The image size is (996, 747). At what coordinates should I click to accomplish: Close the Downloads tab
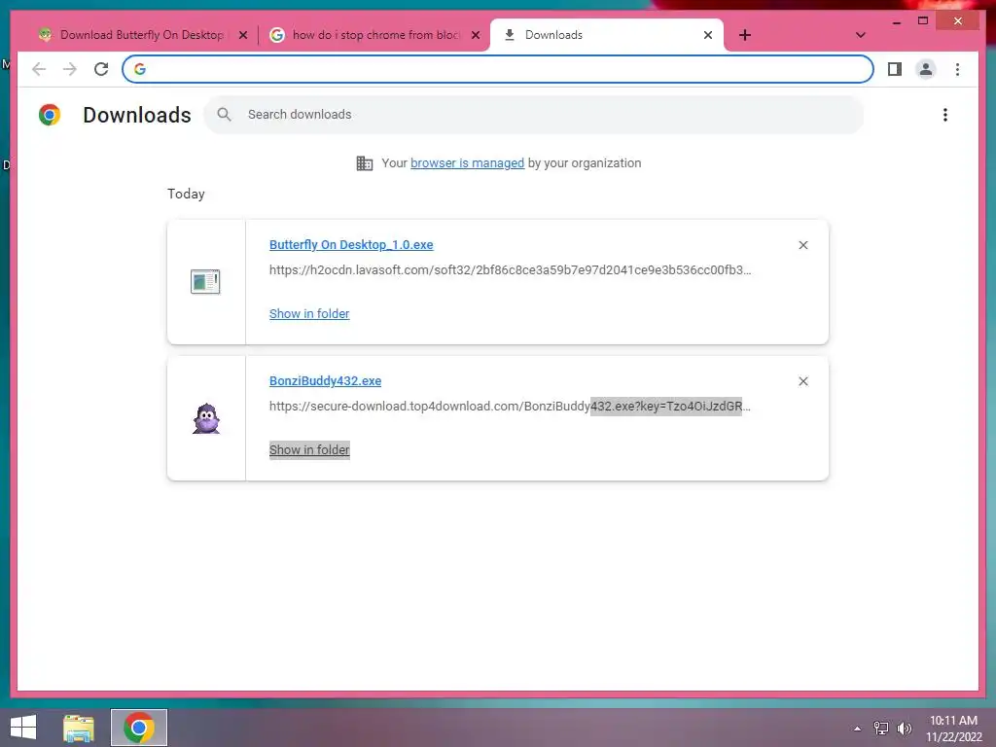click(708, 35)
